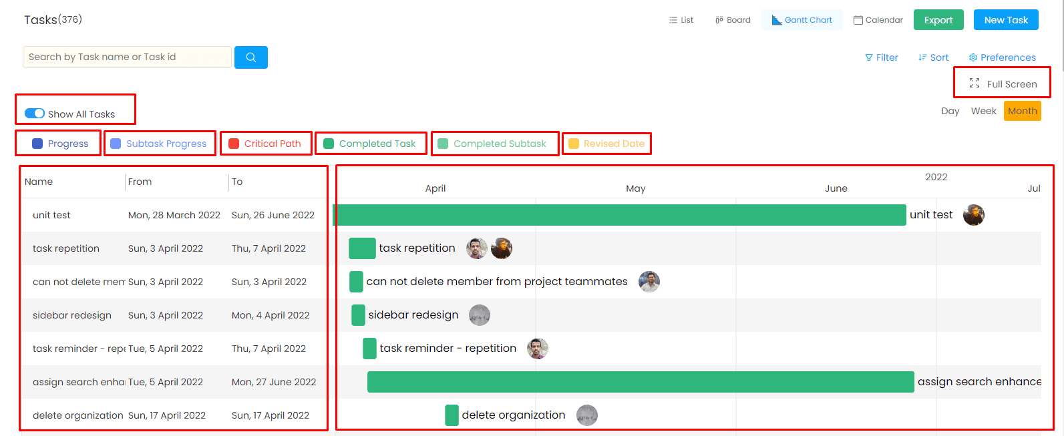Select the unit test row name

(x=51, y=215)
